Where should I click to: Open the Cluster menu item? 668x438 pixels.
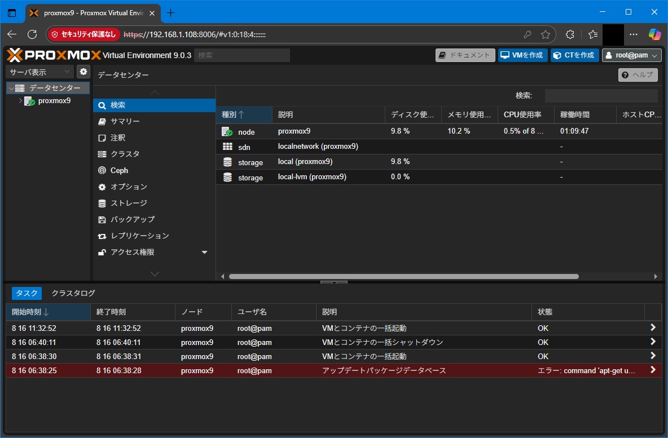pyautogui.click(x=154, y=154)
